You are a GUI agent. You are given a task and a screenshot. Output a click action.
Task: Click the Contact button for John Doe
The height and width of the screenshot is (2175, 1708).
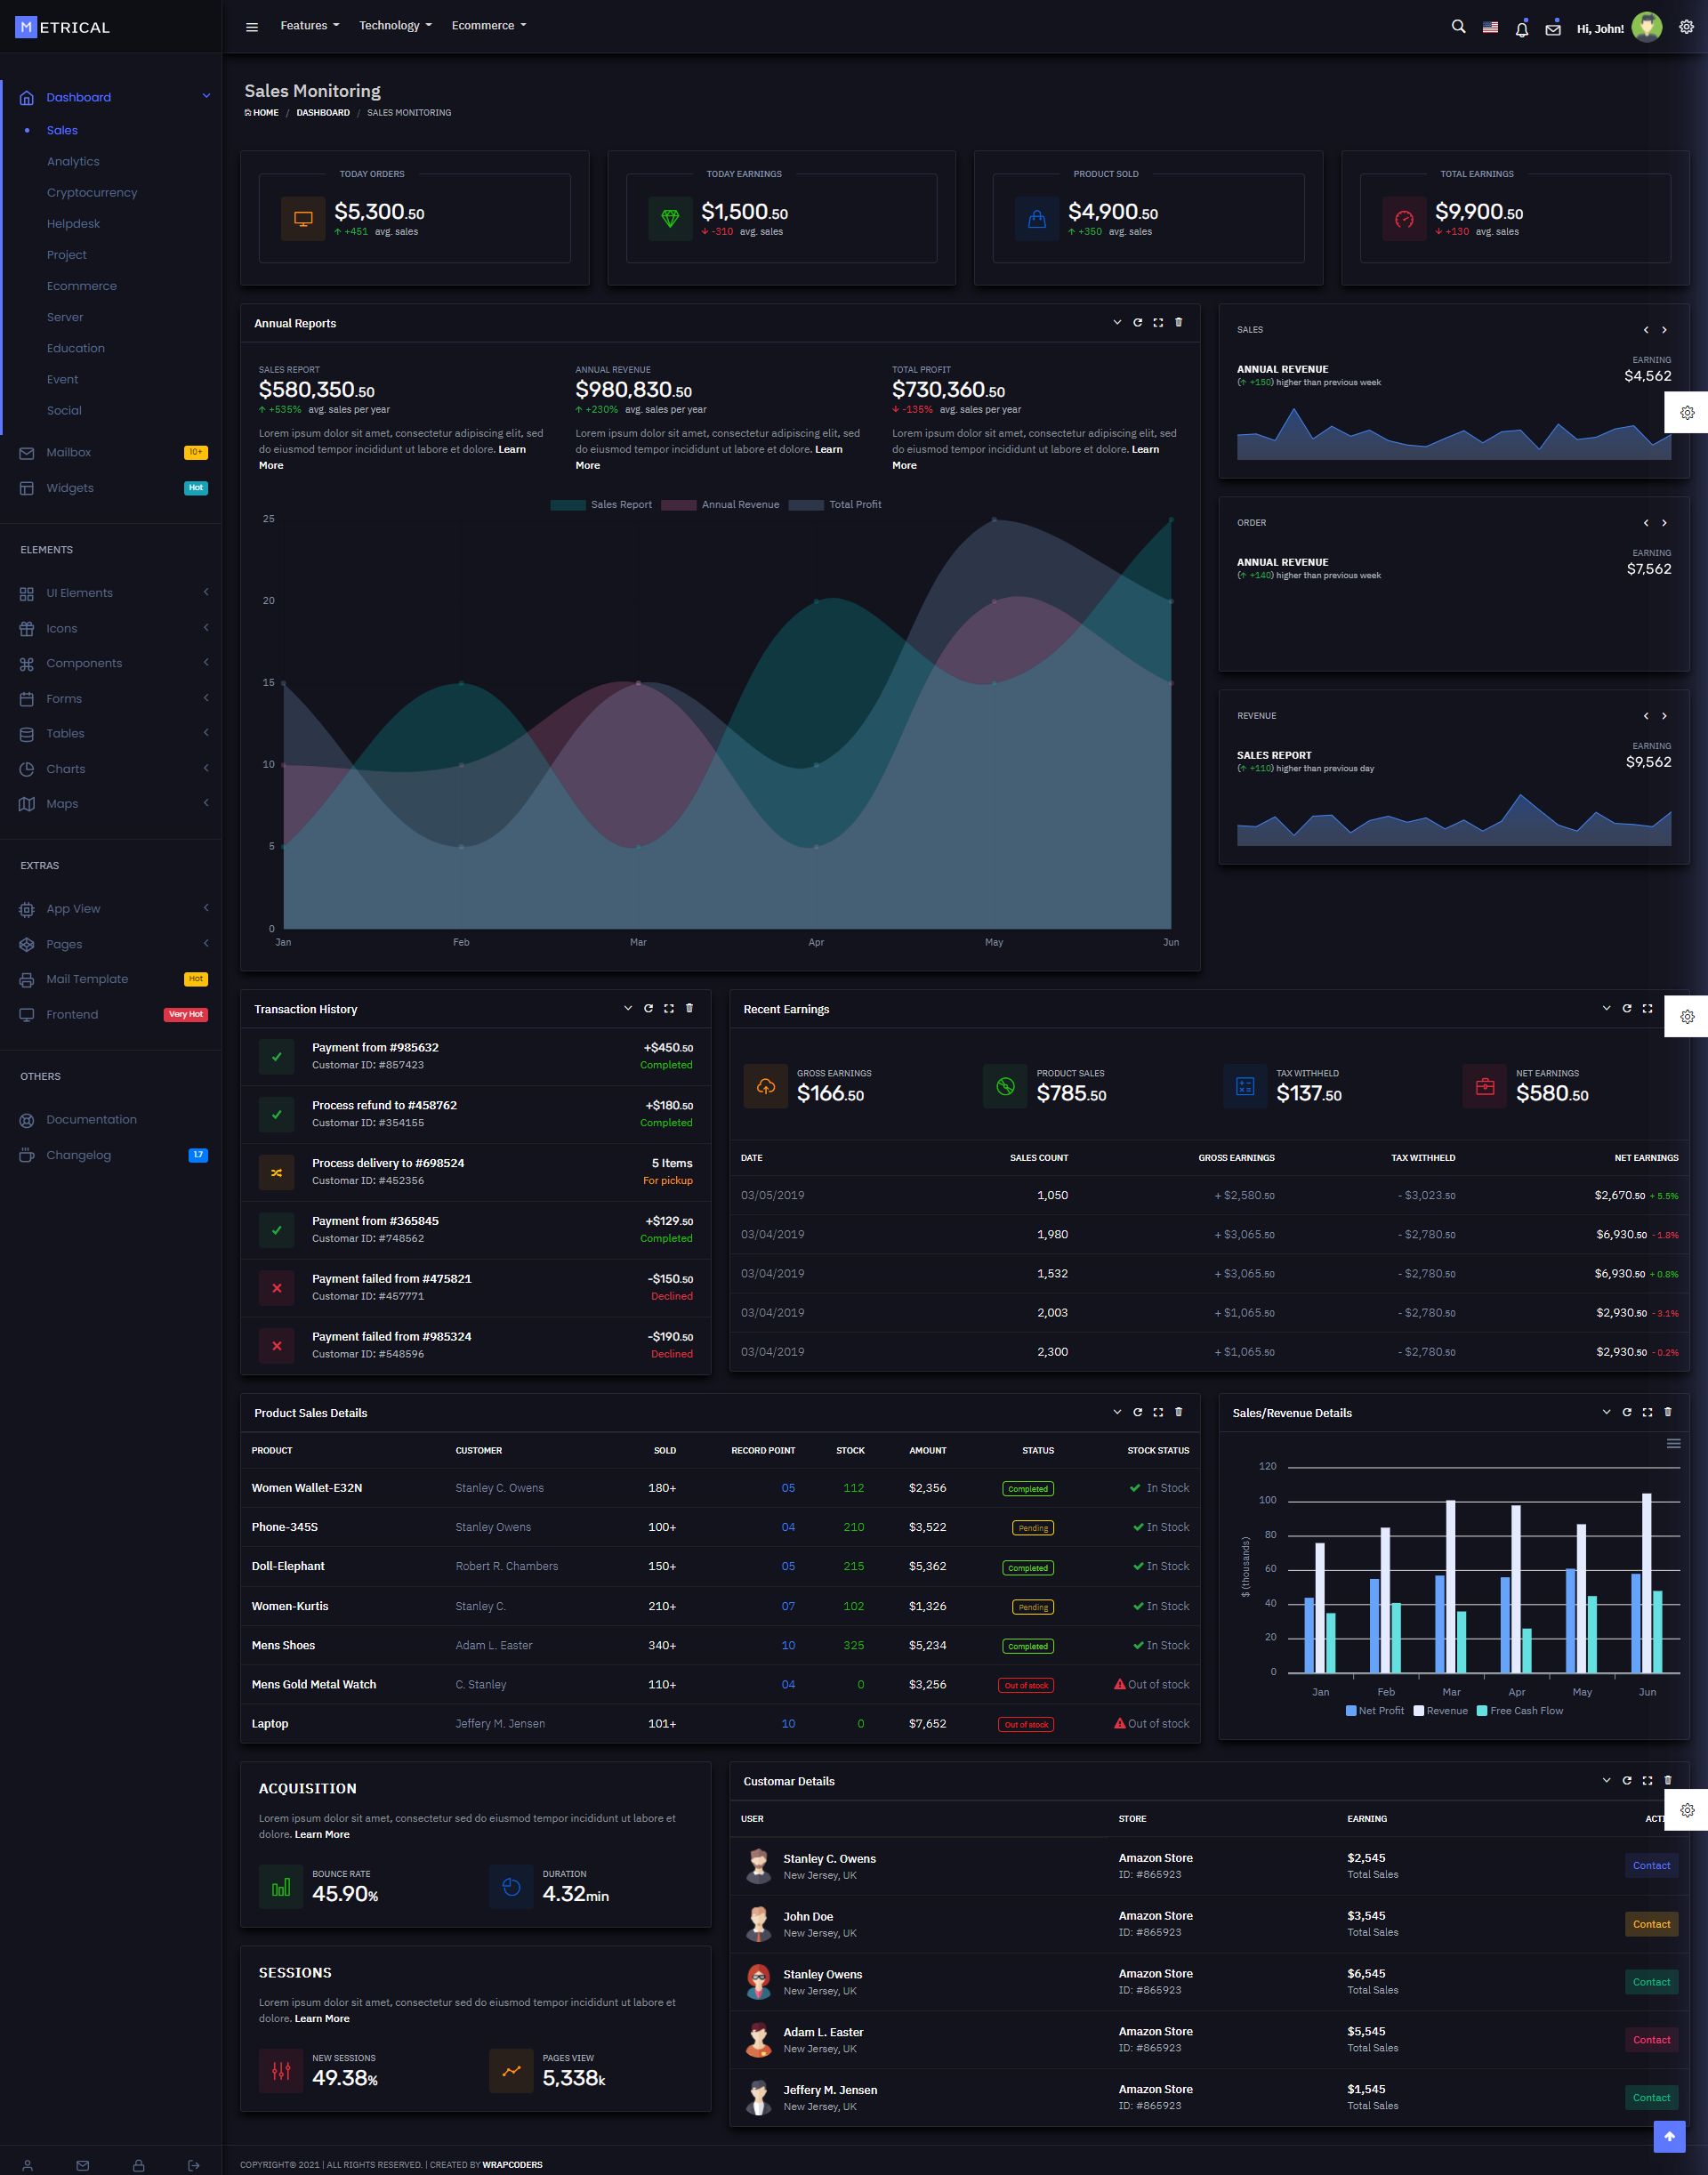point(1651,1924)
